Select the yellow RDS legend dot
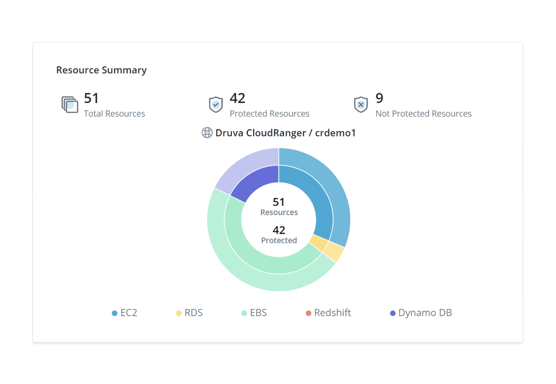 coord(179,313)
